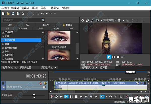
Task: Open the Help menu
Action: 65,8
